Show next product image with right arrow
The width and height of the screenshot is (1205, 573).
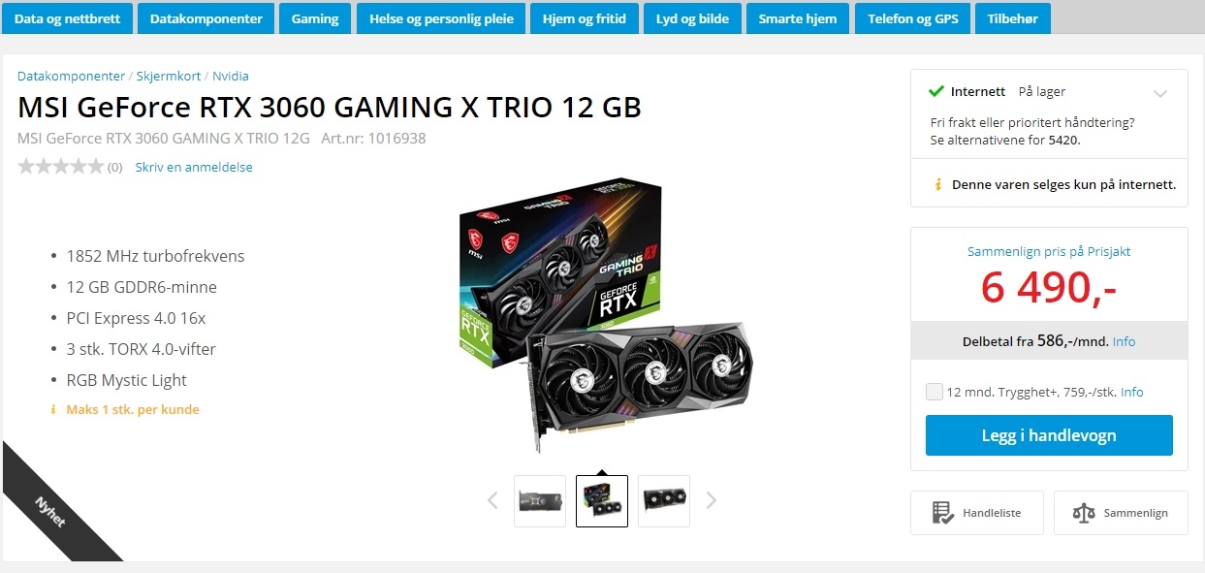(712, 500)
